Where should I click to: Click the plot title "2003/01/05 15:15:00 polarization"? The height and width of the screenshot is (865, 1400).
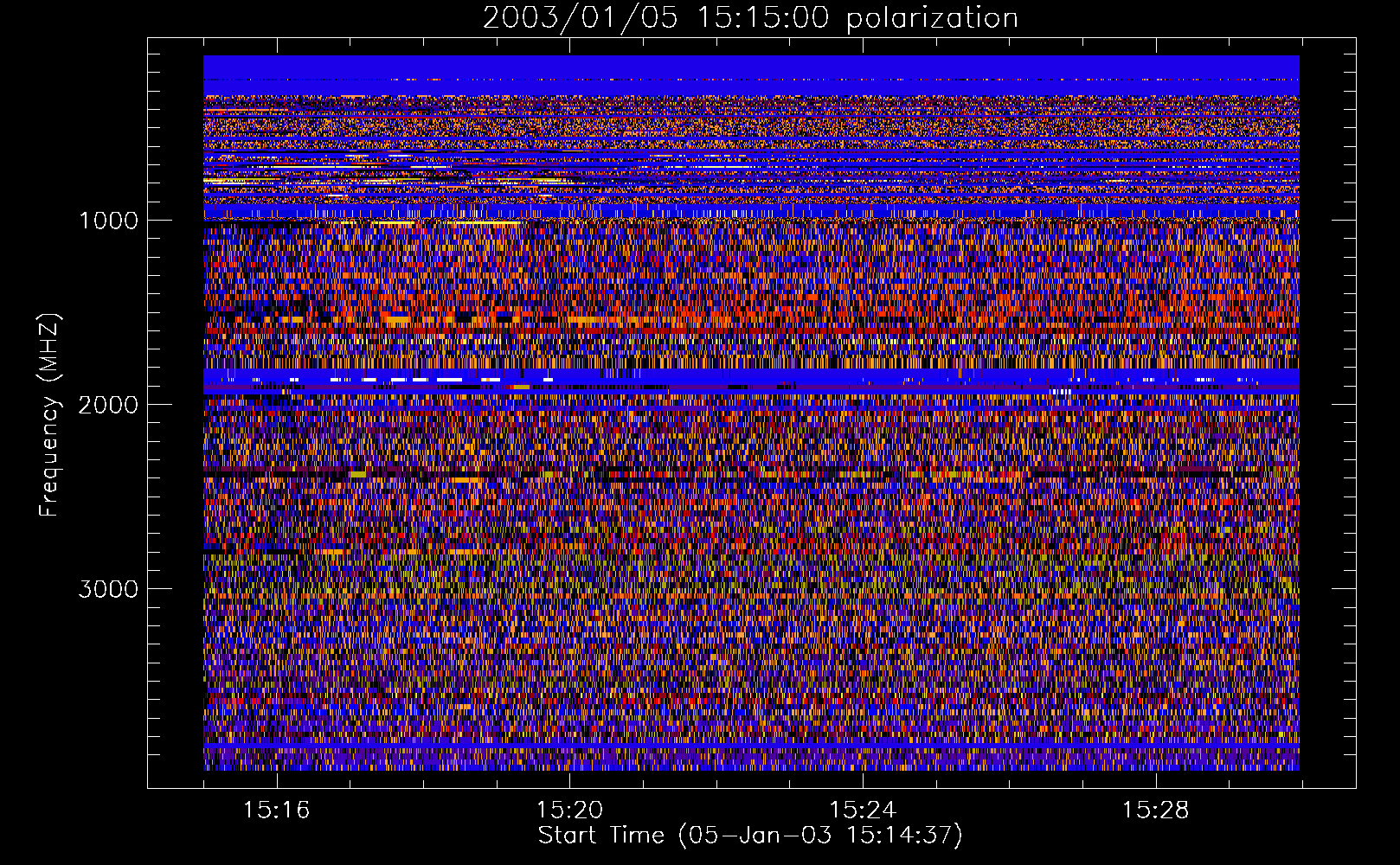[x=750, y=18]
